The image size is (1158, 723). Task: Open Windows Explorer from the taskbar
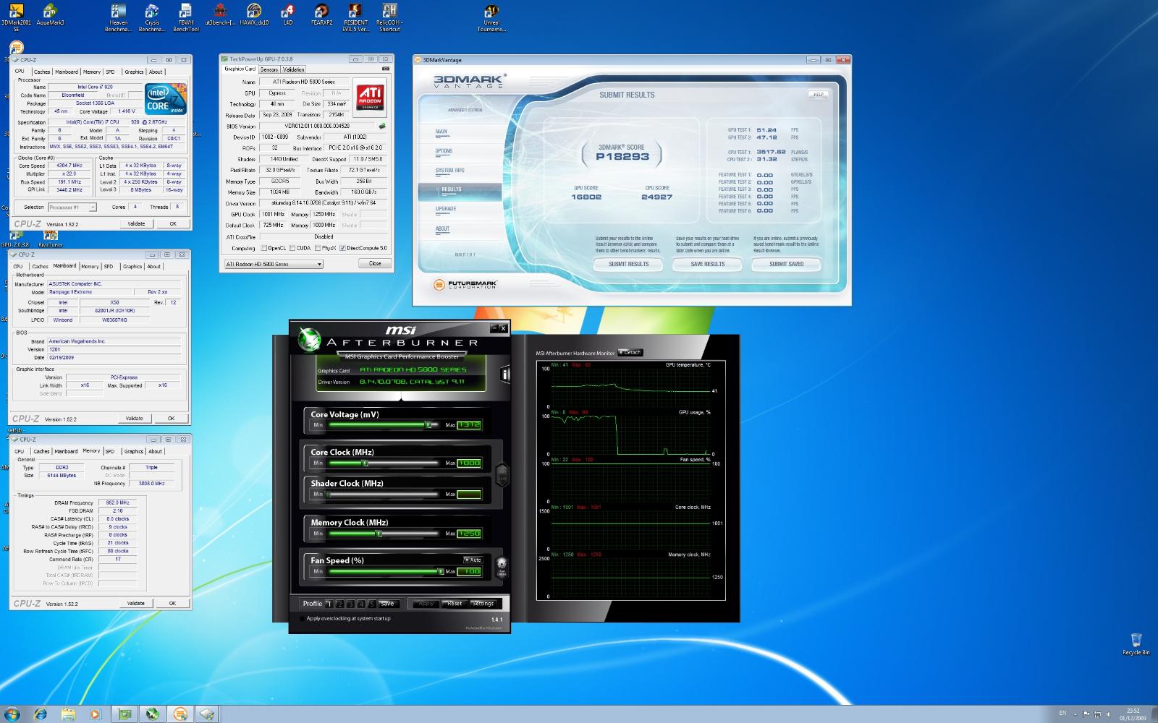[68, 714]
